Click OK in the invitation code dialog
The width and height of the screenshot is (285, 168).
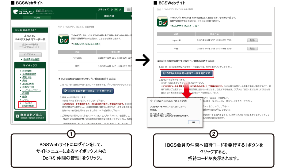pos(194,122)
